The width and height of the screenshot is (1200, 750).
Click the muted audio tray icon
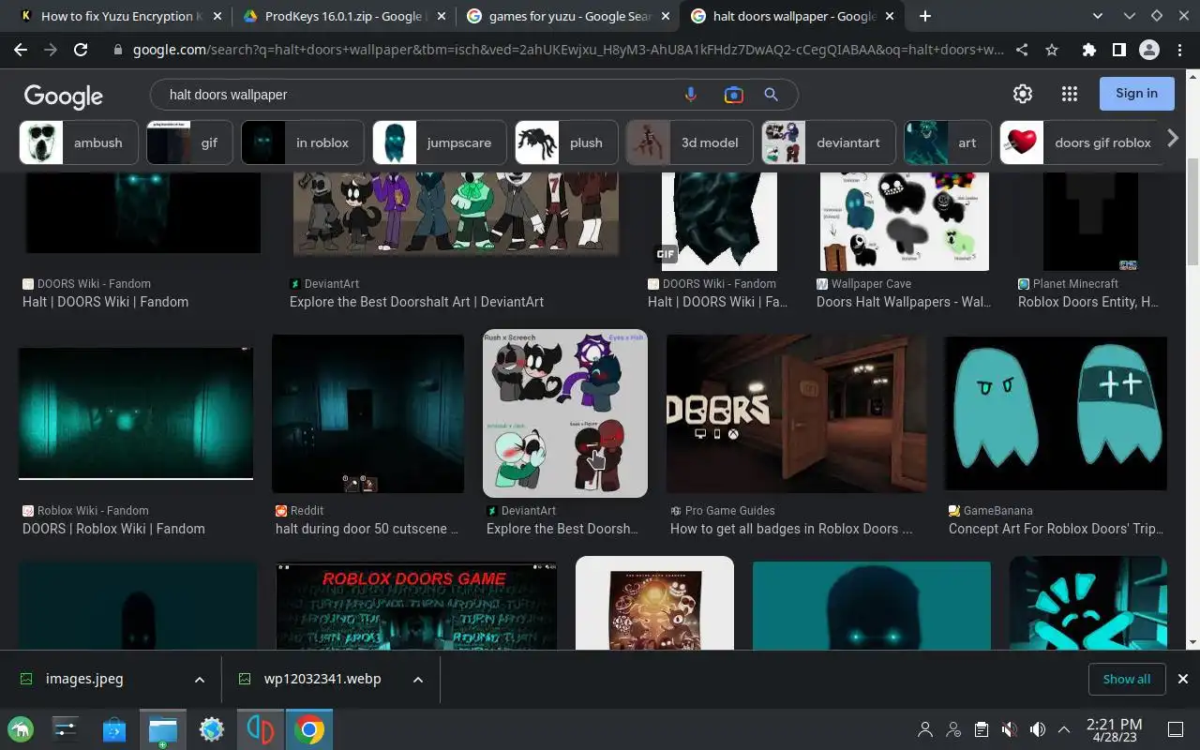(1009, 729)
